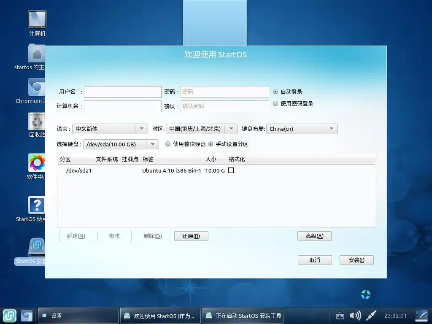
Task: Select 使用密码登录 radio button
Action: click(x=275, y=103)
